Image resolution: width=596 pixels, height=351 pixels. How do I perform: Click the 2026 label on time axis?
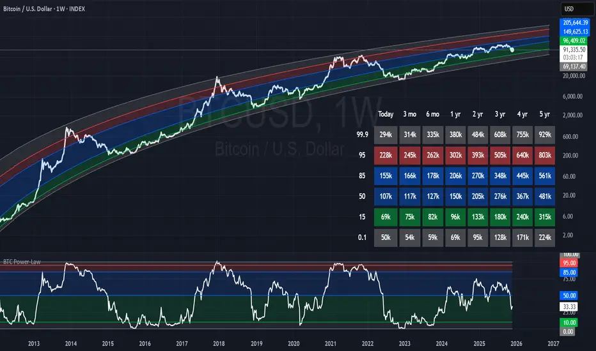516,343
